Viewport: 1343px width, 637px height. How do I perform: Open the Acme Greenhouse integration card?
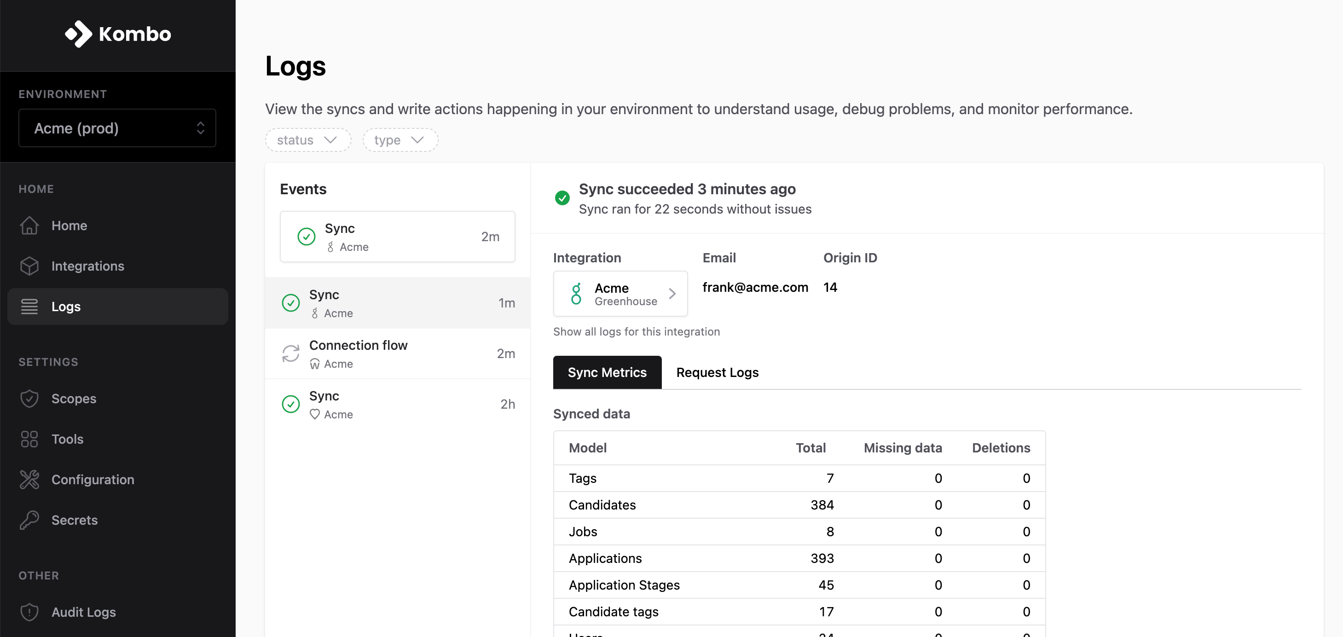pyautogui.click(x=620, y=294)
